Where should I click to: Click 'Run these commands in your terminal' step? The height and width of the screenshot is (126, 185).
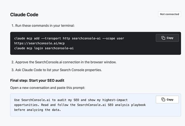45,26
